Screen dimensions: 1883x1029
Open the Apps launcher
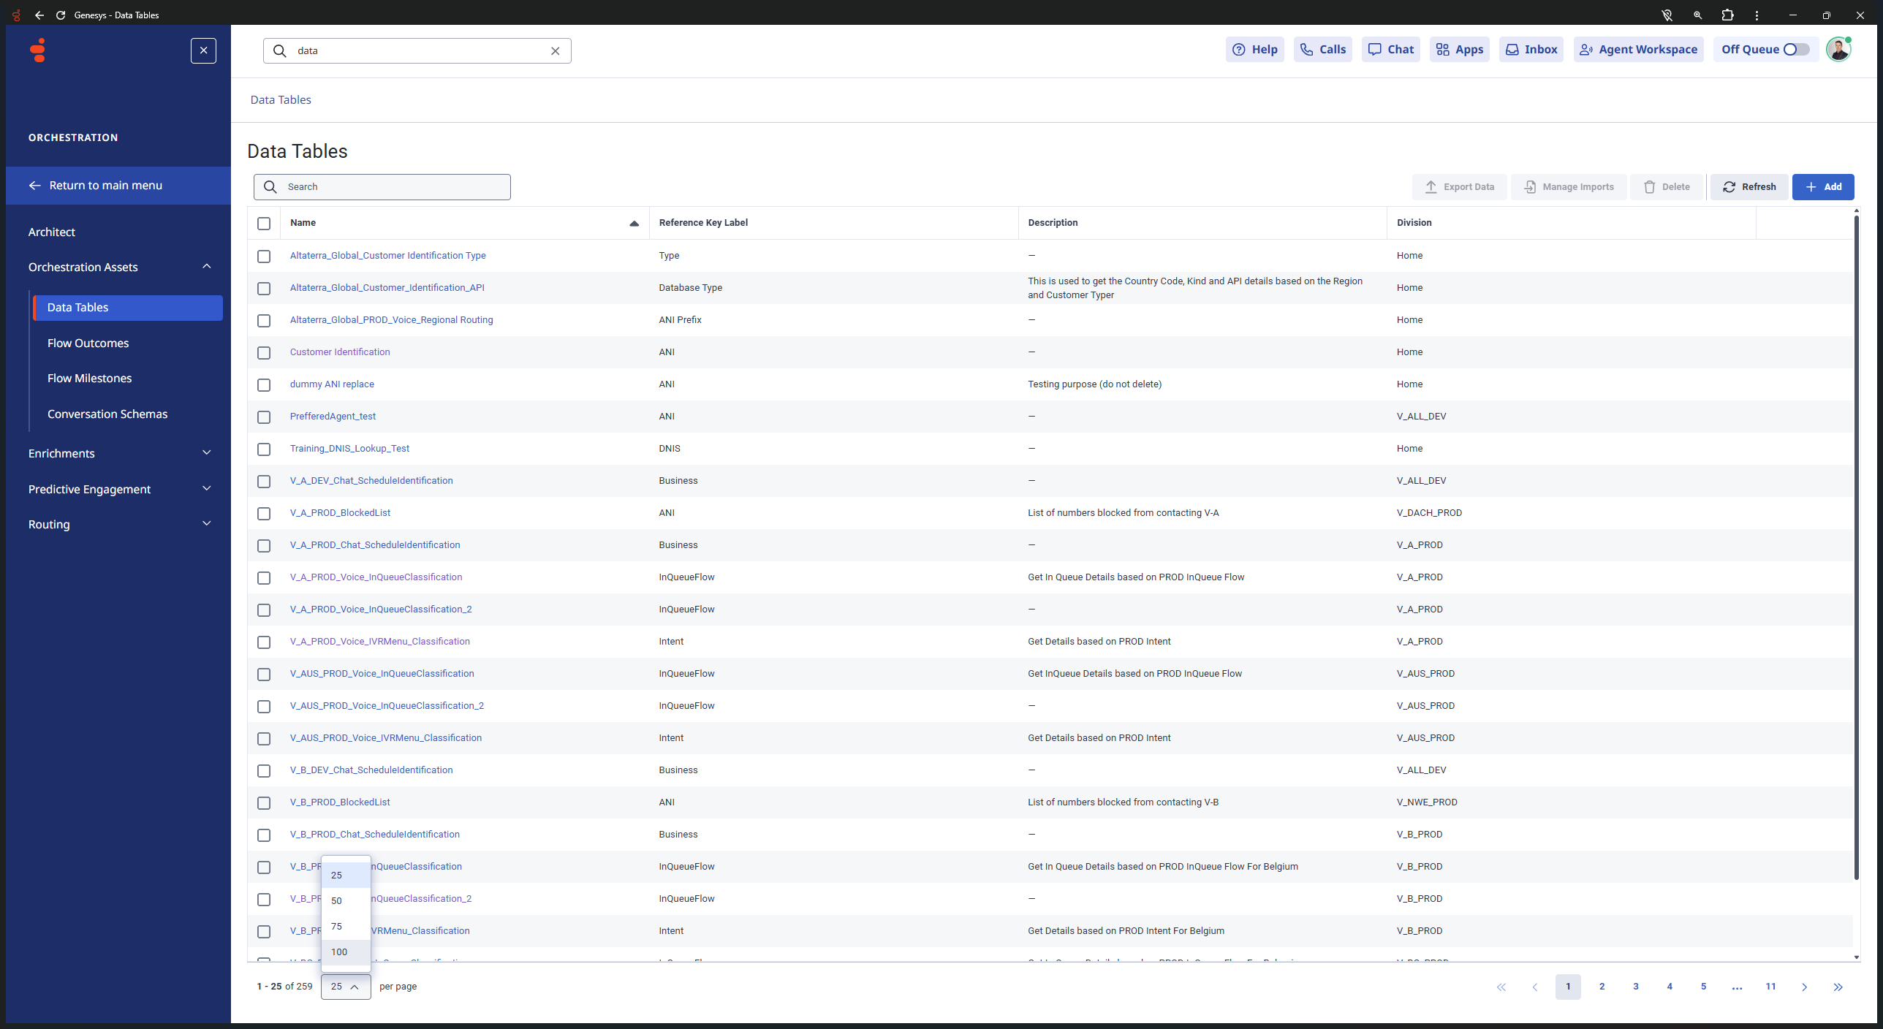1459,49
